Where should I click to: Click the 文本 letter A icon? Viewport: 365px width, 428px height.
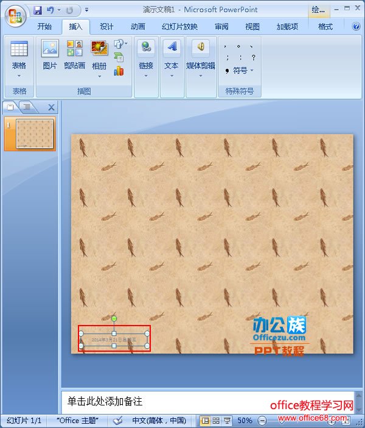click(x=172, y=47)
